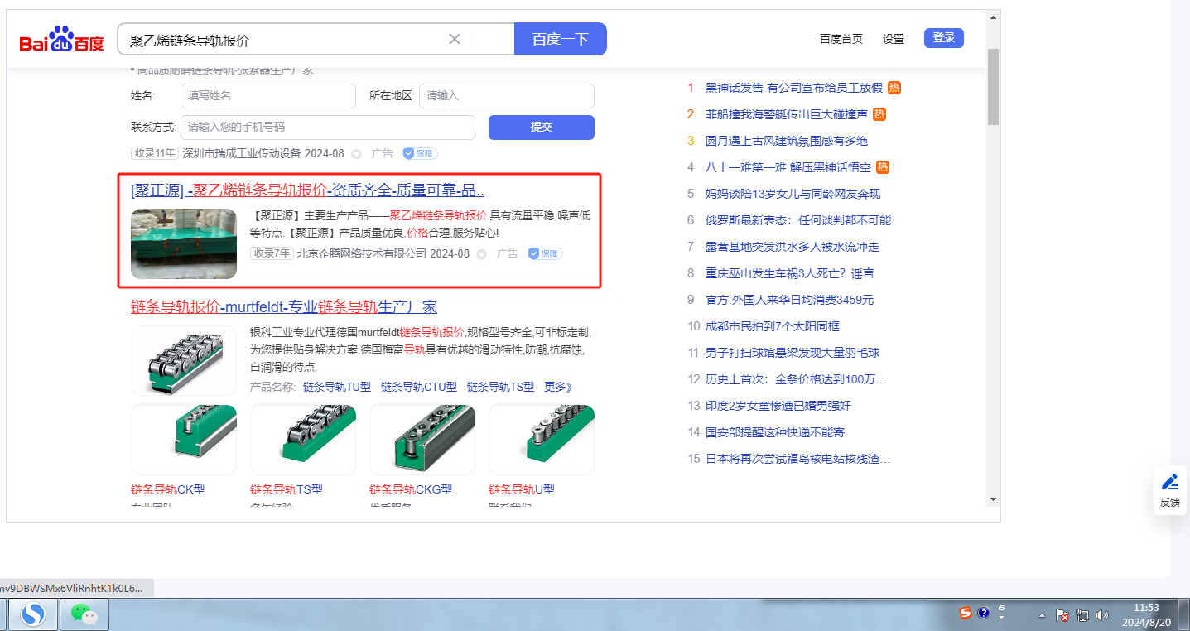Open the 链条导轨CTU型 product link

pos(419,387)
